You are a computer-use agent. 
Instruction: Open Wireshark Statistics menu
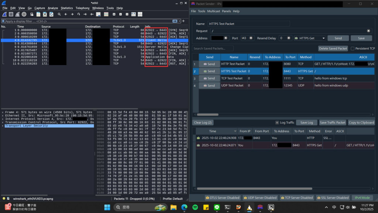[66, 8]
